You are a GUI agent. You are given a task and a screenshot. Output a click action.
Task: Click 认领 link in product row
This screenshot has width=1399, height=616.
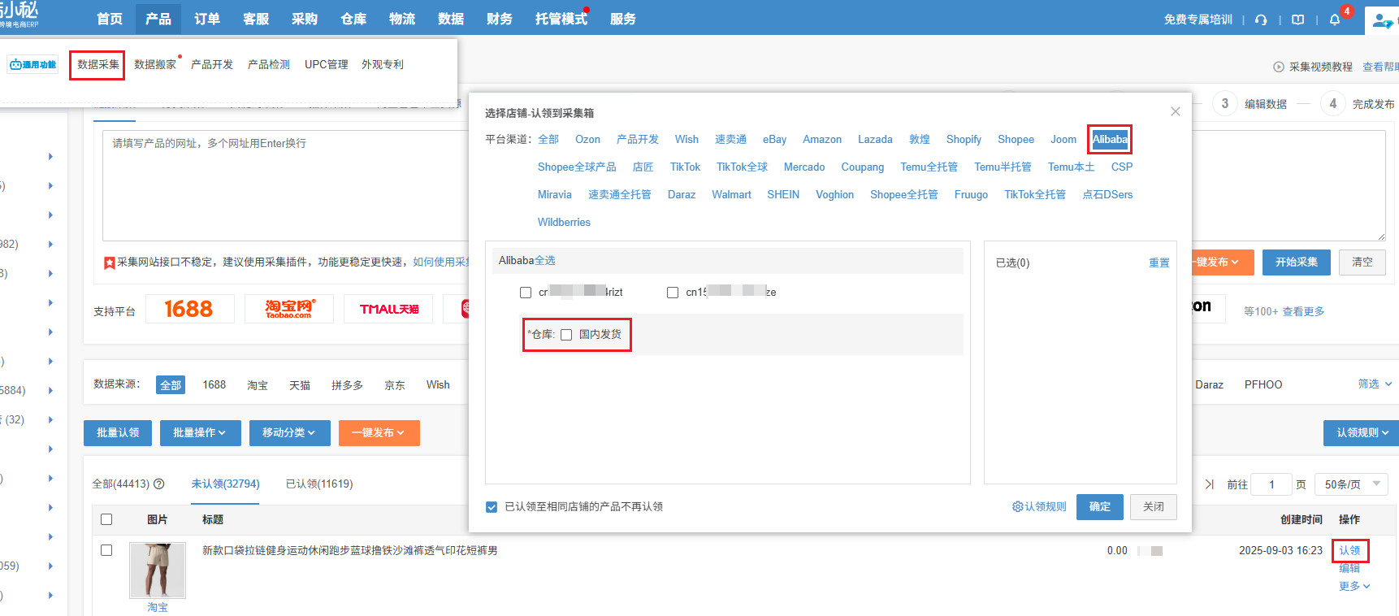pyautogui.click(x=1349, y=550)
